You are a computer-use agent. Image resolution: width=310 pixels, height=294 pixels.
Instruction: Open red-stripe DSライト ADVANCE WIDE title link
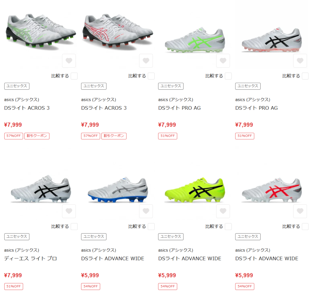[267, 258]
